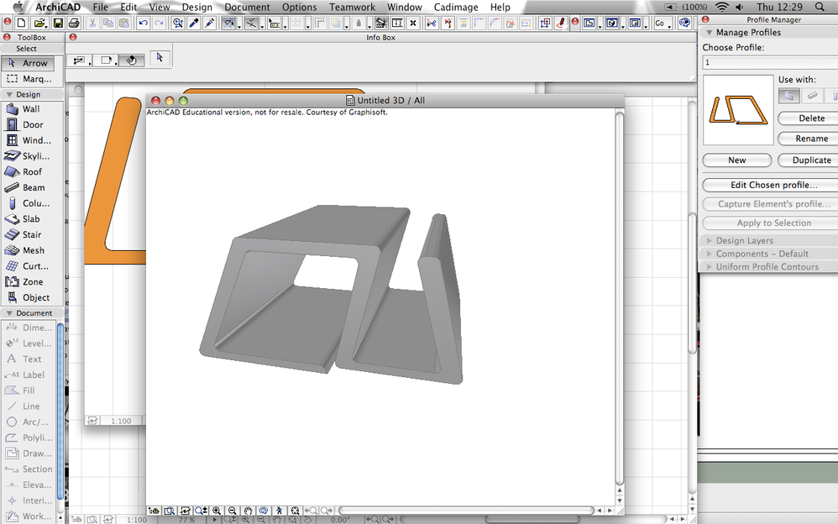Viewport: 838px width, 524px height.
Task: Choose the Slab tool
Action: tap(31, 218)
